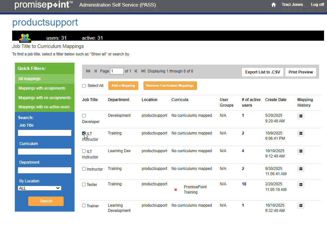
Task: Click Export List to .CSV button
Action: click(262, 72)
